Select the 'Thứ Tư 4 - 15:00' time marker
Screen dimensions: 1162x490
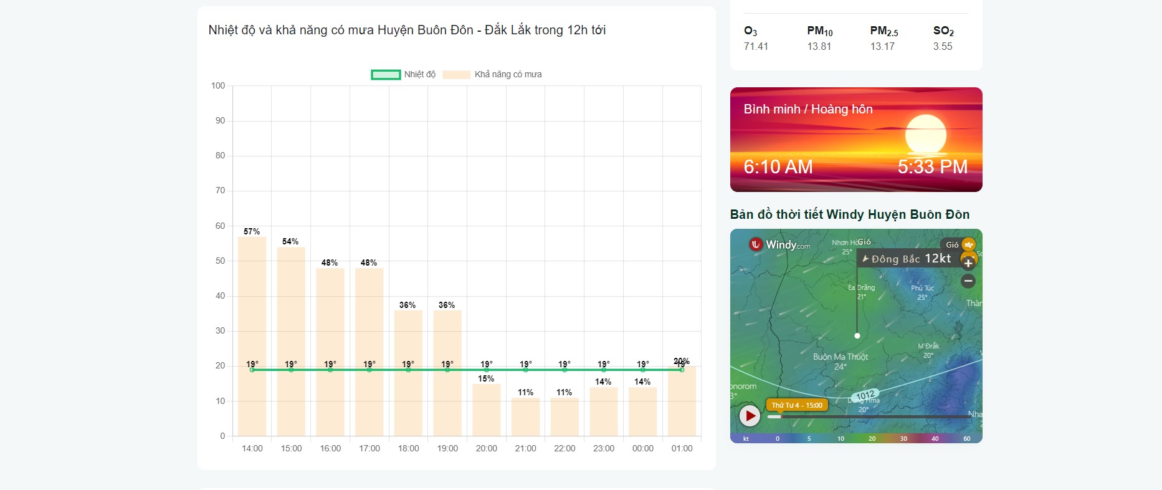tap(797, 405)
